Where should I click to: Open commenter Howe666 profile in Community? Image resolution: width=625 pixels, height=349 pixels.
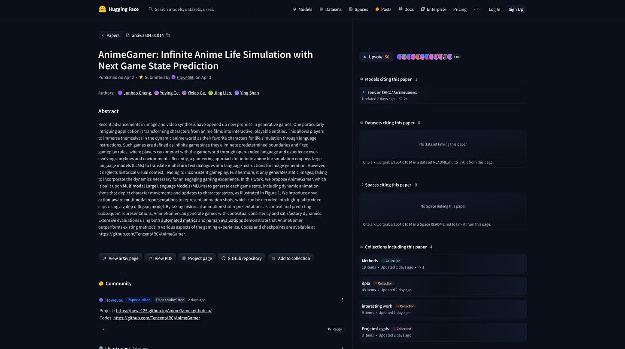coord(114,300)
